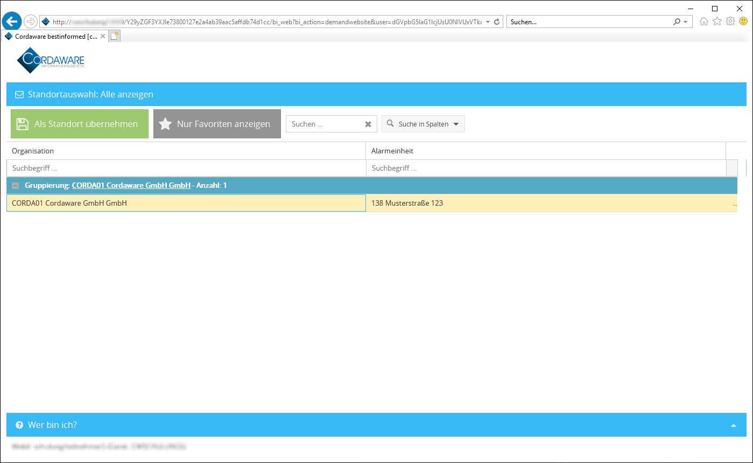Screen dimensions: 753x463
Task: Click Organisation Suchbegriff filter field
Action: 186,168
